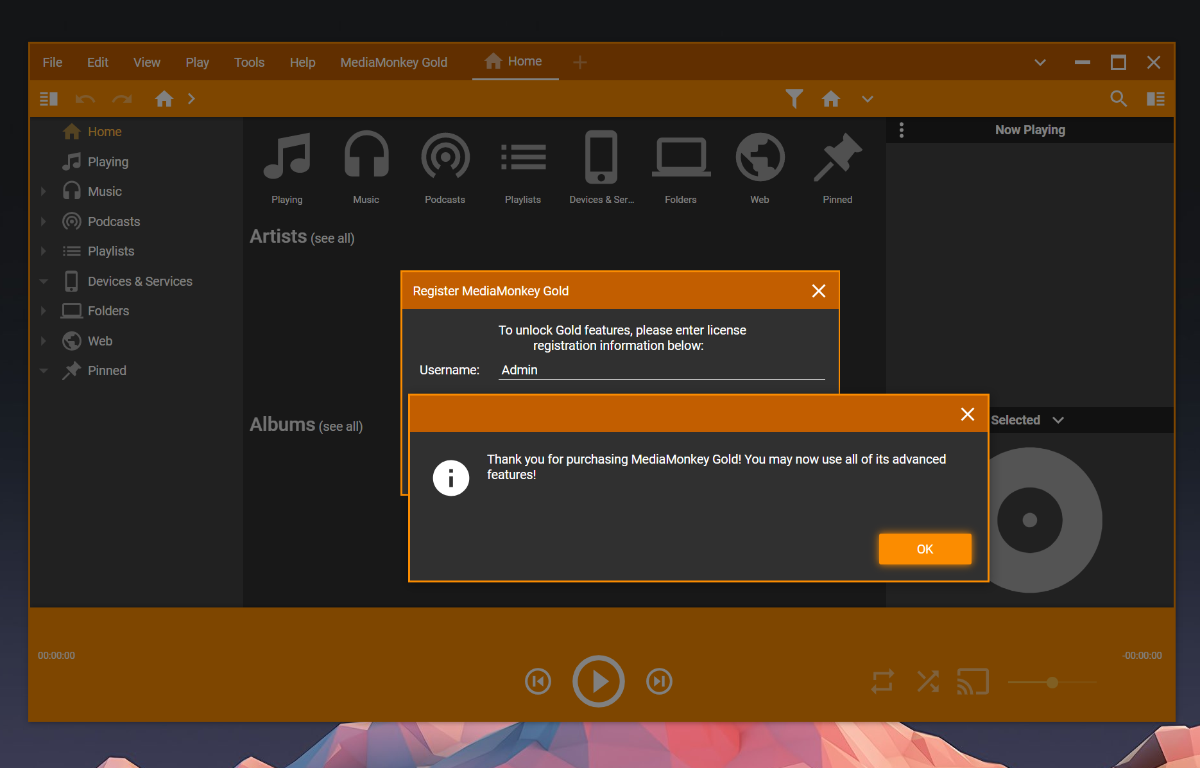Image resolution: width=1200 pixels, height=768 pixels.
Task: Toggle the left panel layout icon
Action: [x=49, y=99]
